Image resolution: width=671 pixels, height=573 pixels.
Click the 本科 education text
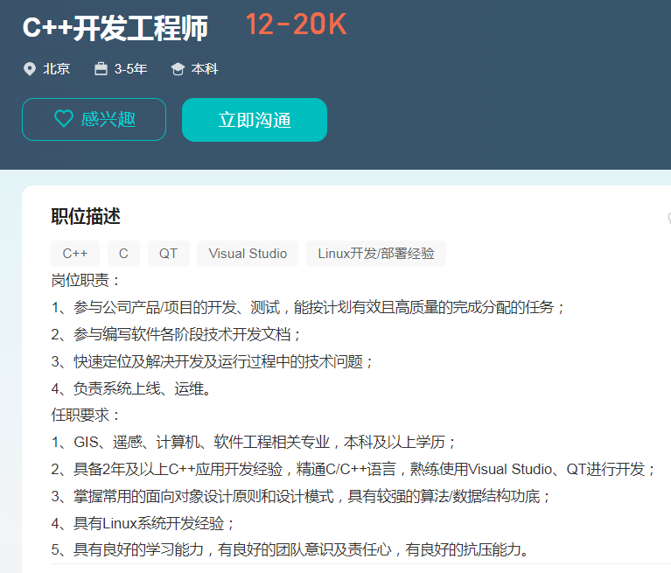coord(205,69)
